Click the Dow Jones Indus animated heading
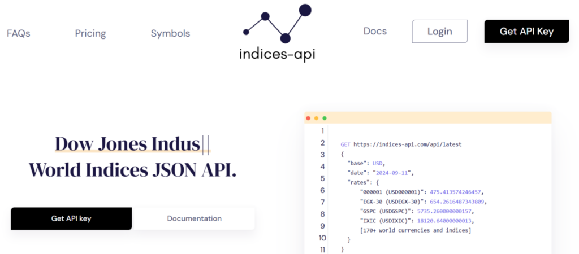The image size is (579, 254). pyautogui.click(x=132, y=144)
